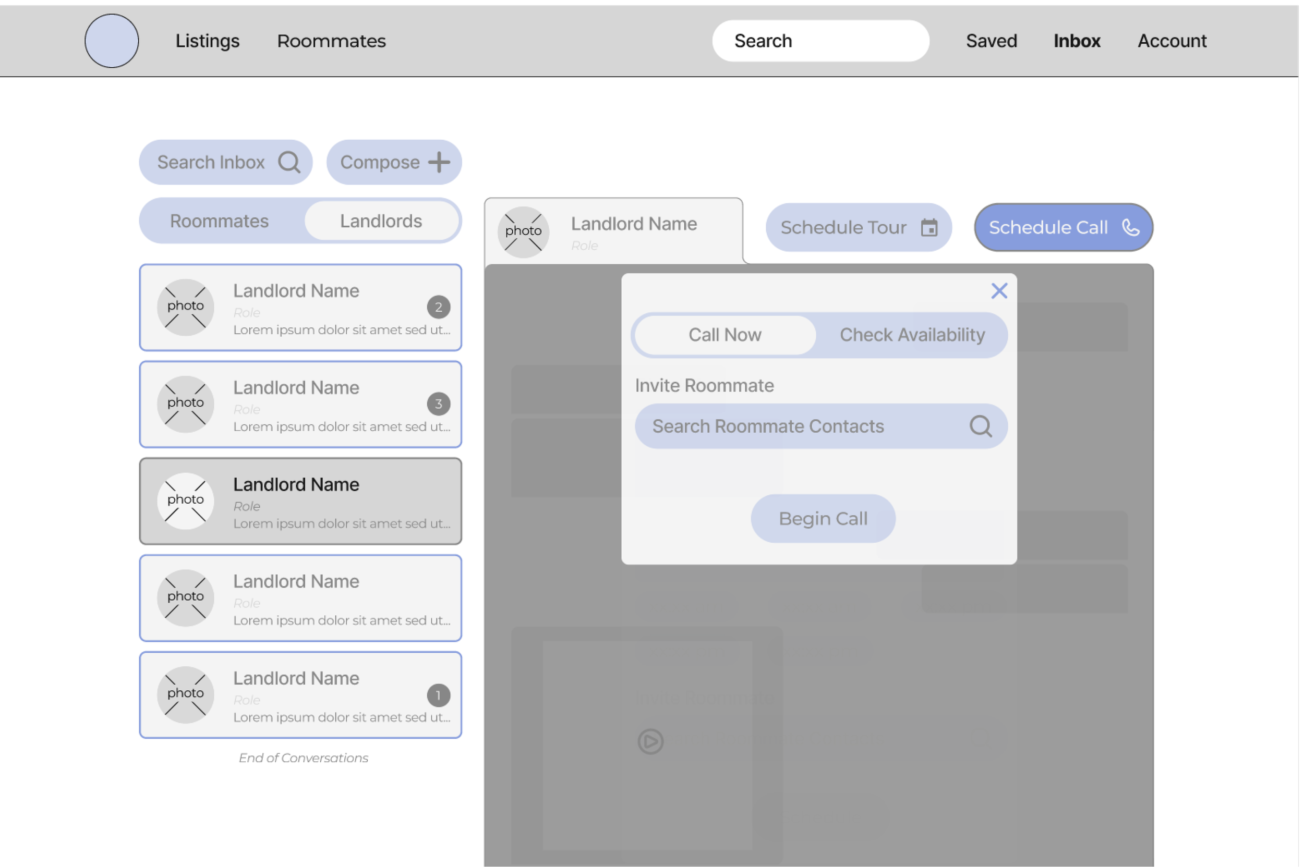Viewport: 1304px width, 867px height.
Task: Toggle to Check Availability in the popup
Action: pyautogui.click(x=912, y=335)
